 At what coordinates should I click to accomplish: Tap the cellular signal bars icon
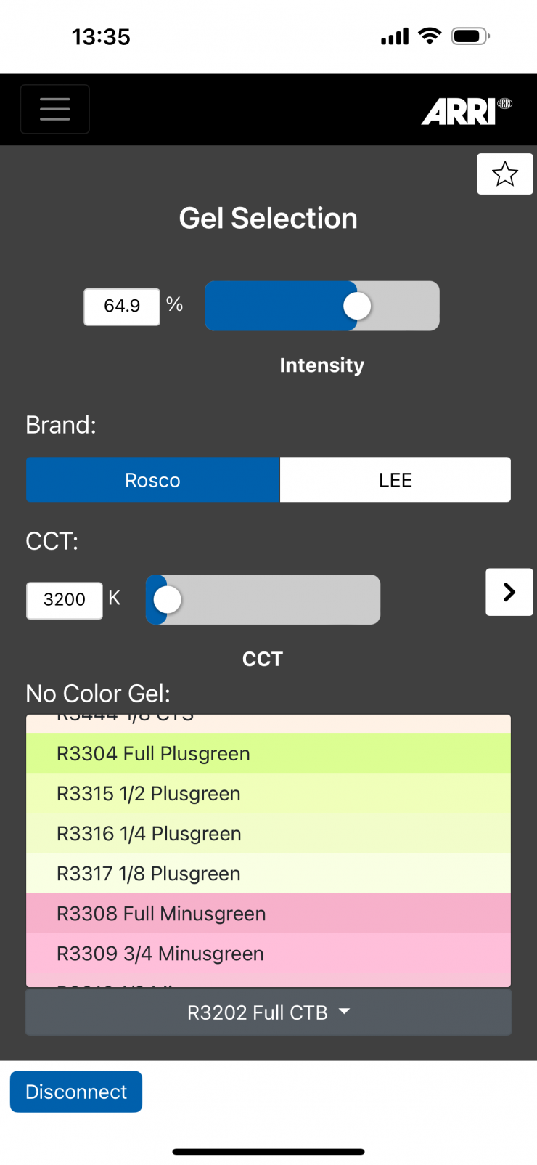click(x=395, y=36)
